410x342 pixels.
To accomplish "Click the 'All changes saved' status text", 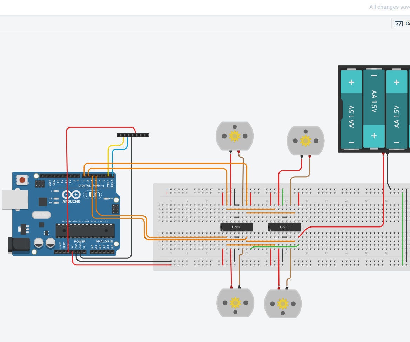I will point(389,7).
